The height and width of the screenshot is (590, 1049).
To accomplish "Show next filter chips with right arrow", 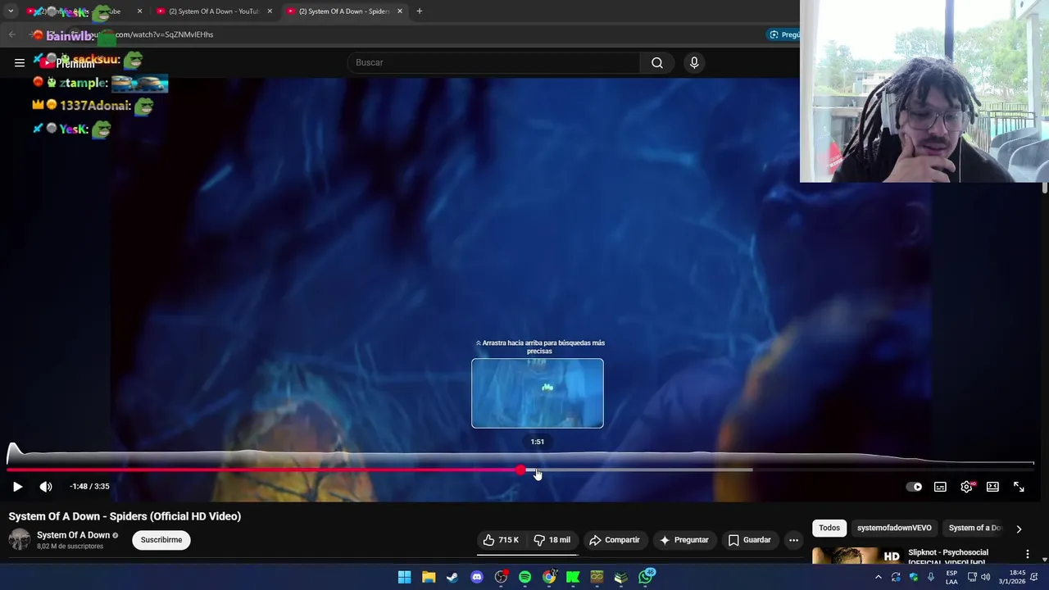I will 1019,529.
